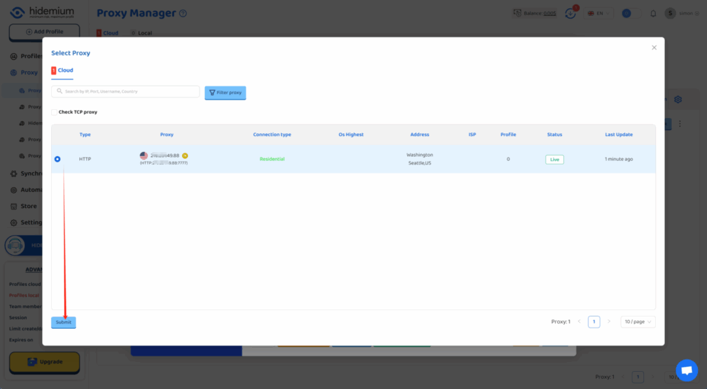This screenshot has width=707, height=389.
Task: Click the Type column header
Action: (x=85, y=135)
